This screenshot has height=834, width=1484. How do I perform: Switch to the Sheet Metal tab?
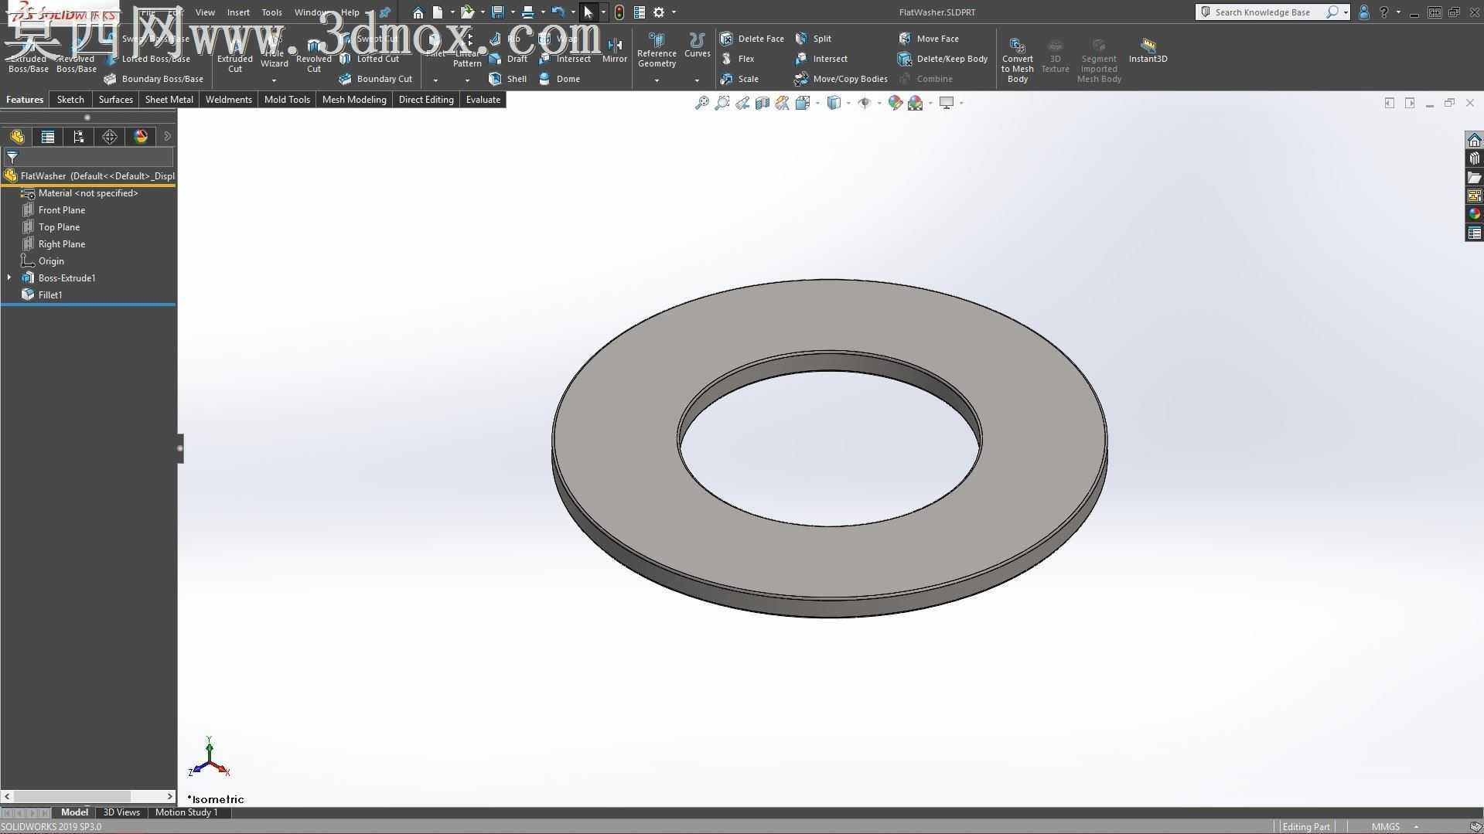169,100
